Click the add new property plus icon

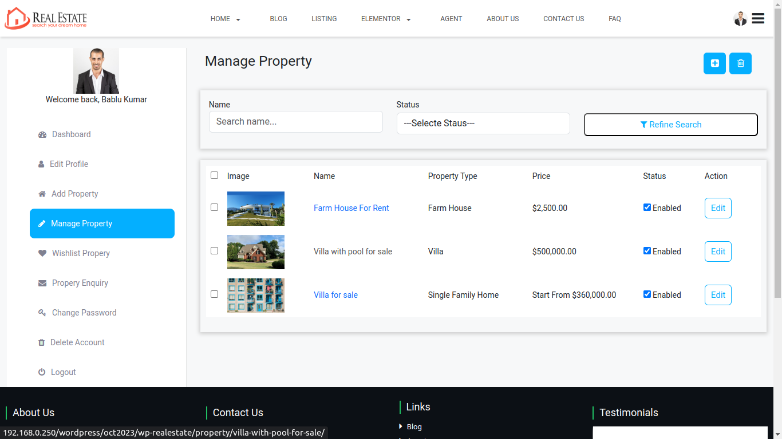[714, 63]
